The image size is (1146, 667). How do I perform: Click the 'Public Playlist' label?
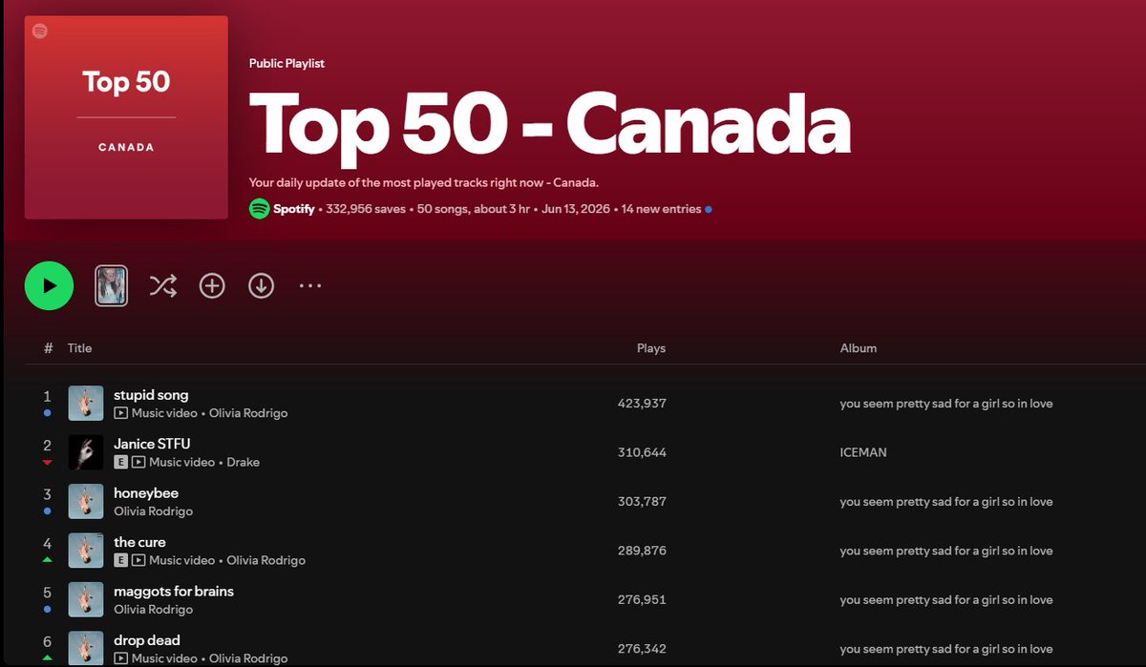pos(286,63)
